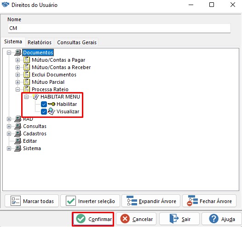Expand the Mútuo/Contas a Receber node
This screenshot has width=242, height=227.
tap(17, 67)
